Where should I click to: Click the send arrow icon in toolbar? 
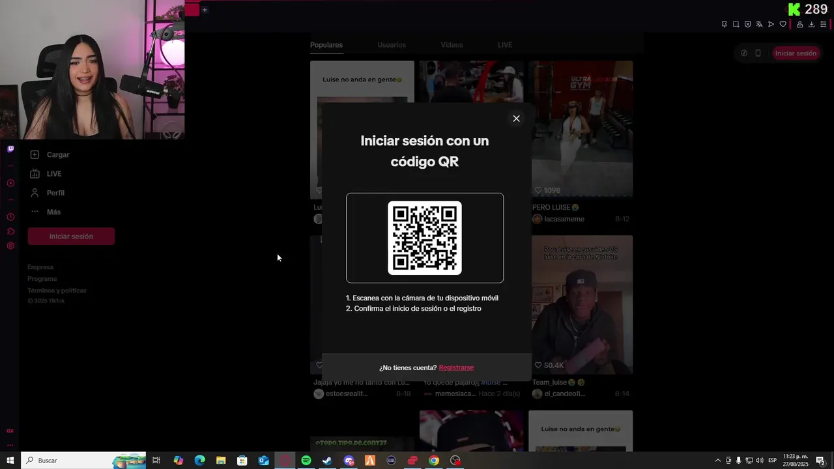click(771, 24)
